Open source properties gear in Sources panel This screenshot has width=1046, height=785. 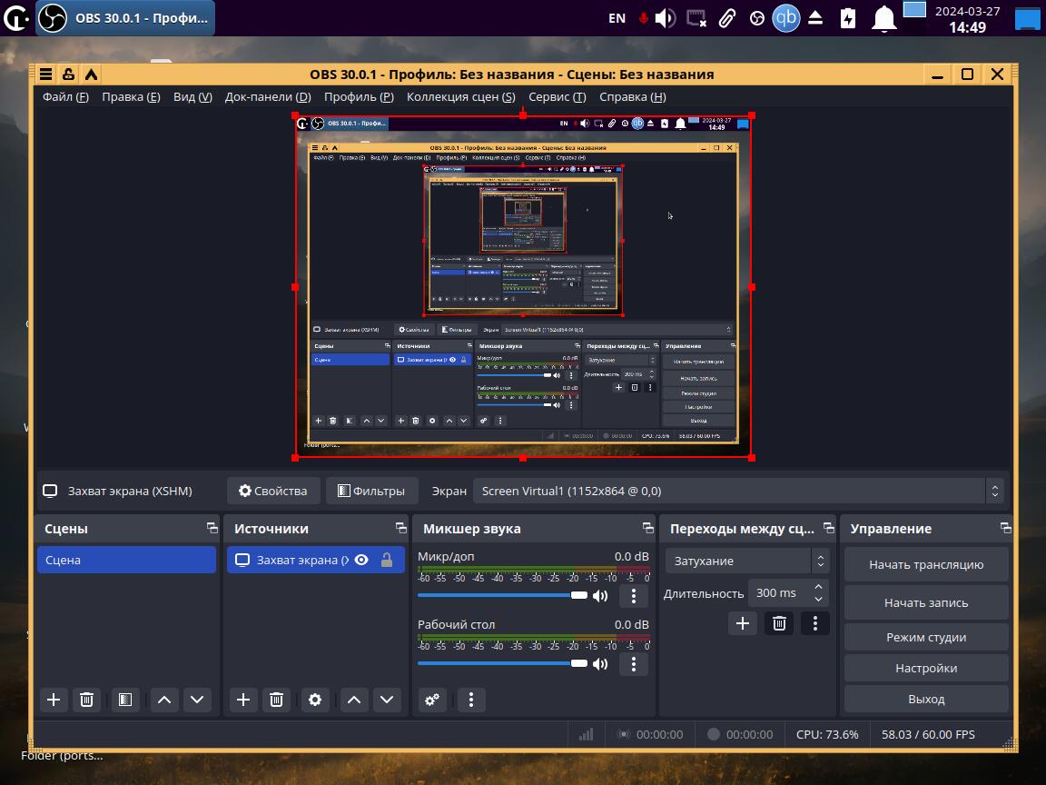point(315,700)
